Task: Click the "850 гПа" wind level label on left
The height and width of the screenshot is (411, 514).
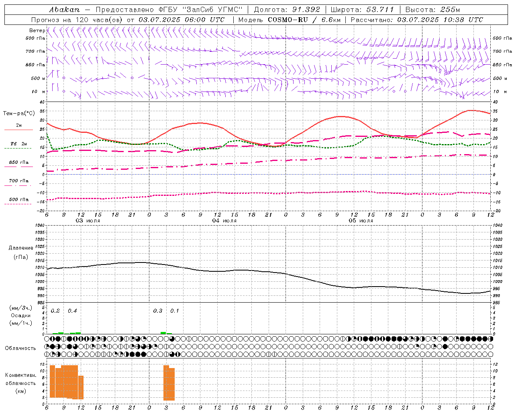Action: 35,65
